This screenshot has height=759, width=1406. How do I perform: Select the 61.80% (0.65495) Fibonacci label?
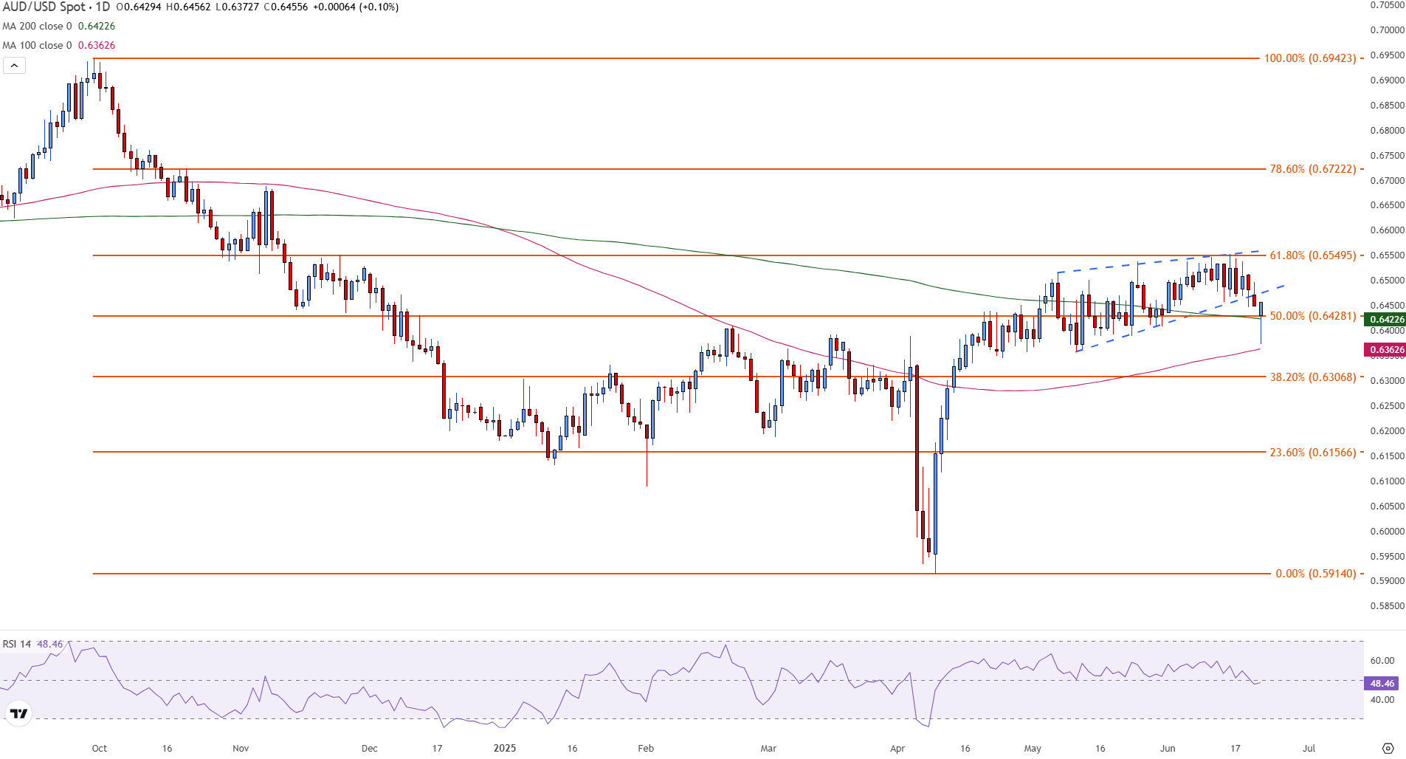1312,255
